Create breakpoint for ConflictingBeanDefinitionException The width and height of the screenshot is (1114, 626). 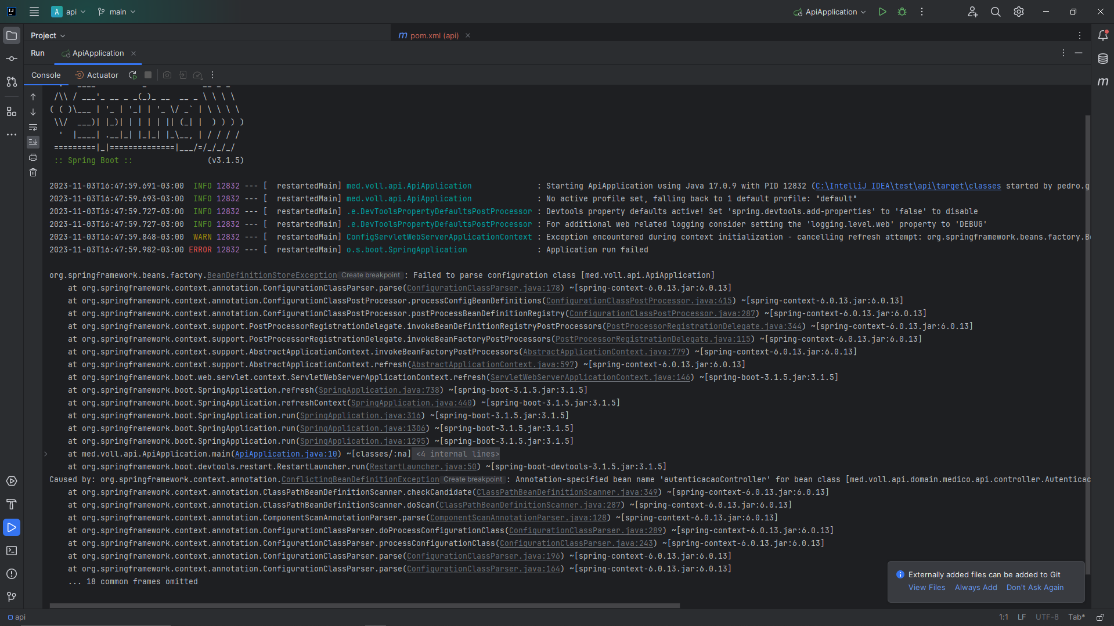(473, 479)
